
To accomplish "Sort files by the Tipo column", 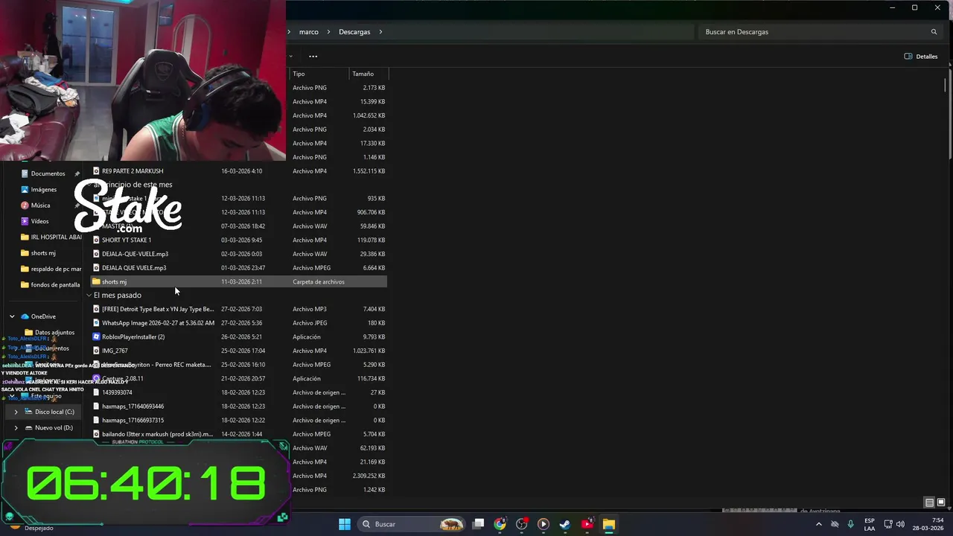I will click(319, 74).
